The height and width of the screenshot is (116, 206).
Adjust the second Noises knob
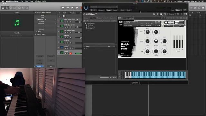tap(156, 32)
